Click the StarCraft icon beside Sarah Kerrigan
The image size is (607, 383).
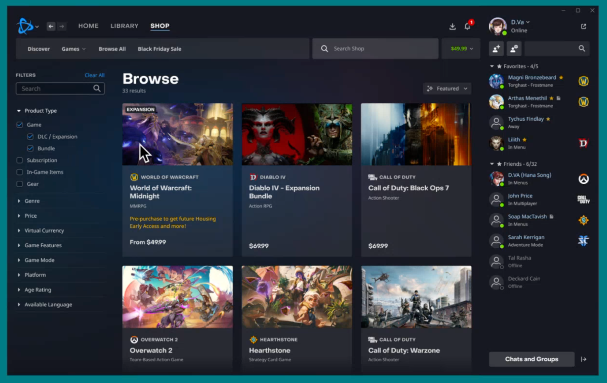click(583, 241)
